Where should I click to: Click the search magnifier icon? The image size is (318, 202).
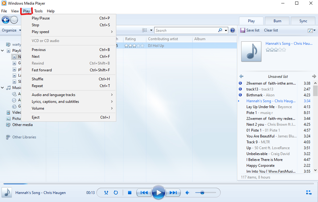[220, 30]
